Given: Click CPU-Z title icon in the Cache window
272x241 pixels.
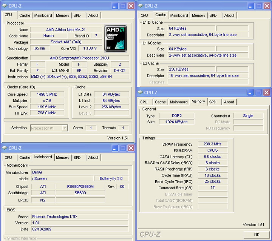Looking at the screenshot, I should tap(141, 6).
